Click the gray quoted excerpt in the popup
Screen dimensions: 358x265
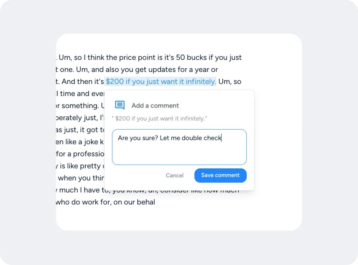tap(159, 119)
